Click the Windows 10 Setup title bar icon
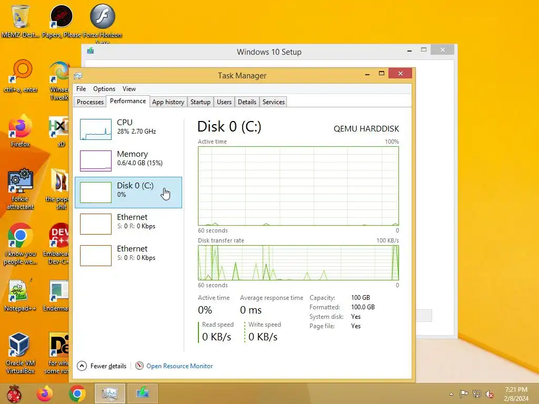The height and width of the screenshot is (404, 539). coord(91,51)
